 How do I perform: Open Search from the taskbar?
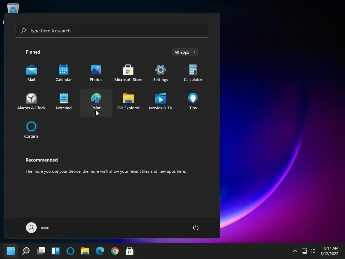(x=26, y=251)
